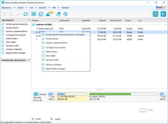The width and height of the screenshot is (168, 124).
Task: Select the System-reserviert partition row
Action: pyautogui.click(x=99, y=29)
